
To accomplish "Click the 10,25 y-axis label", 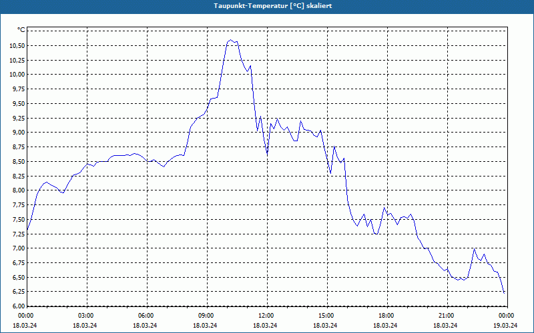I will point(18,60).
